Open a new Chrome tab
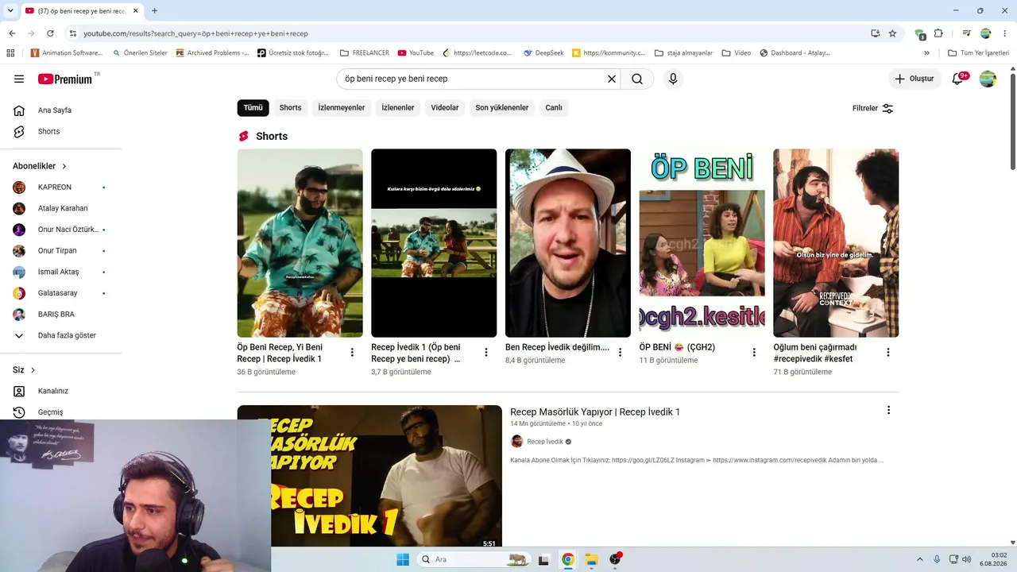1017x572 pixels. click(154, 11)
